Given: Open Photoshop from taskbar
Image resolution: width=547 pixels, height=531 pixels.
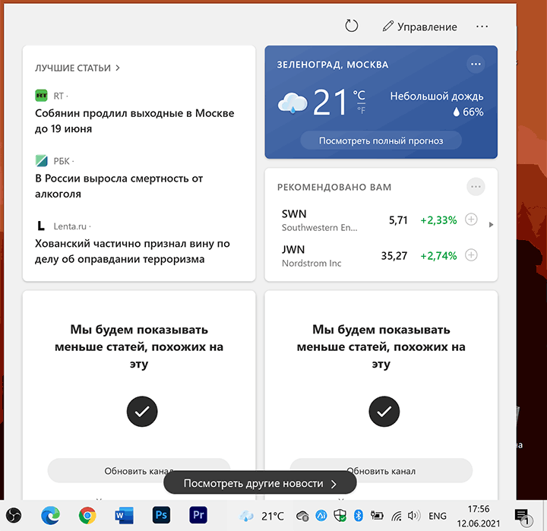Looking at the screenshot, I should pyautogui.click(x=161, y=515).
